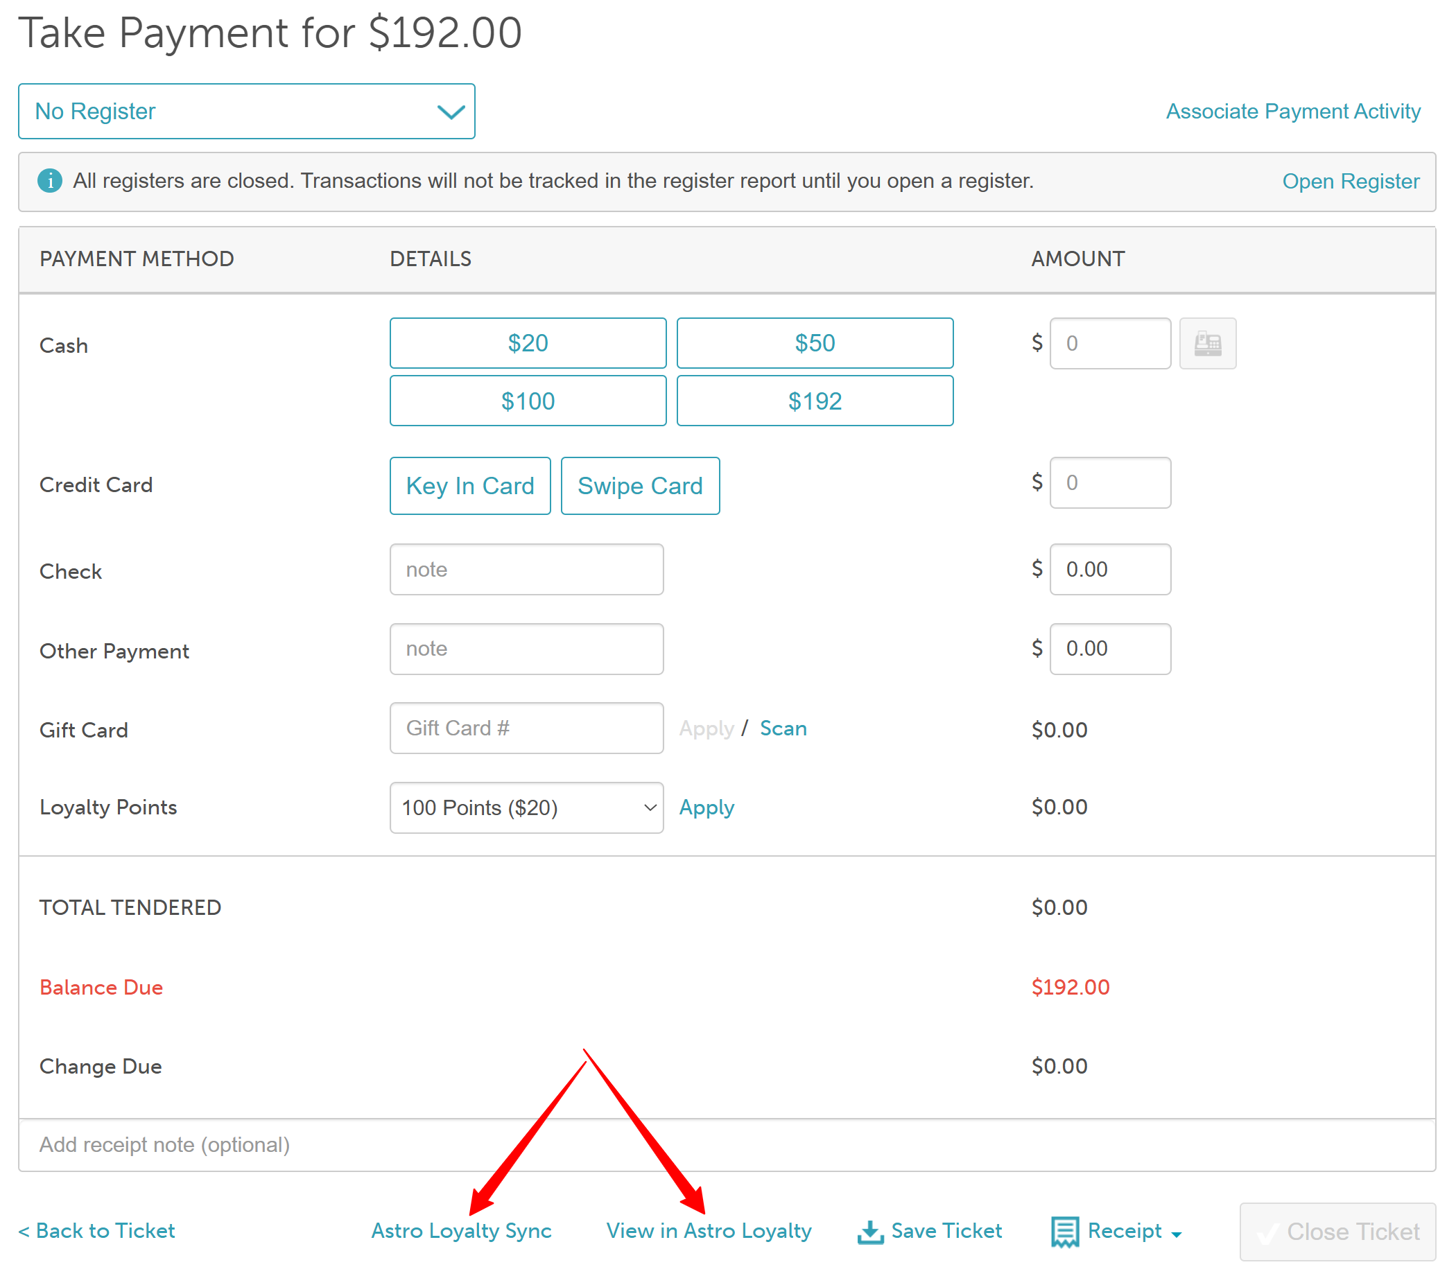Apply the selected loyalty points

point(706,807)
